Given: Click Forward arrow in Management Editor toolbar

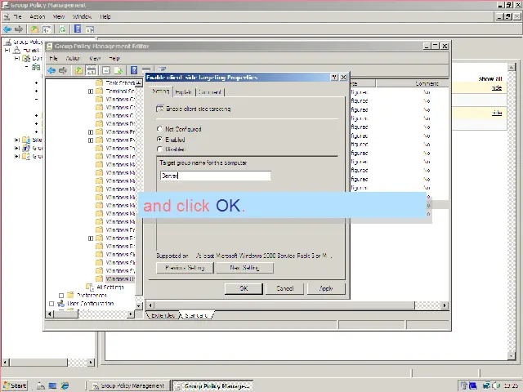Looking at the screenshot, I should (63, 70).
